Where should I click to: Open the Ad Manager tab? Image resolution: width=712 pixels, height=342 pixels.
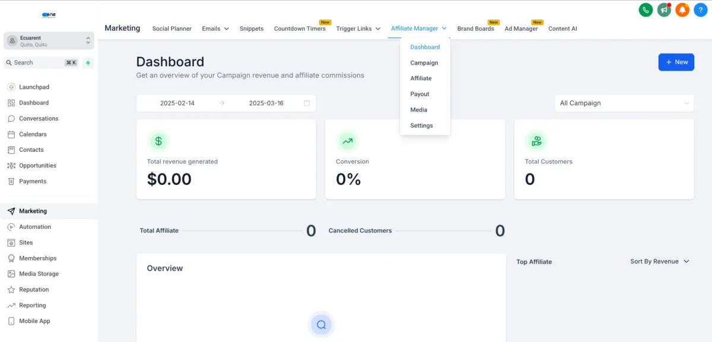tap(521, 28)
